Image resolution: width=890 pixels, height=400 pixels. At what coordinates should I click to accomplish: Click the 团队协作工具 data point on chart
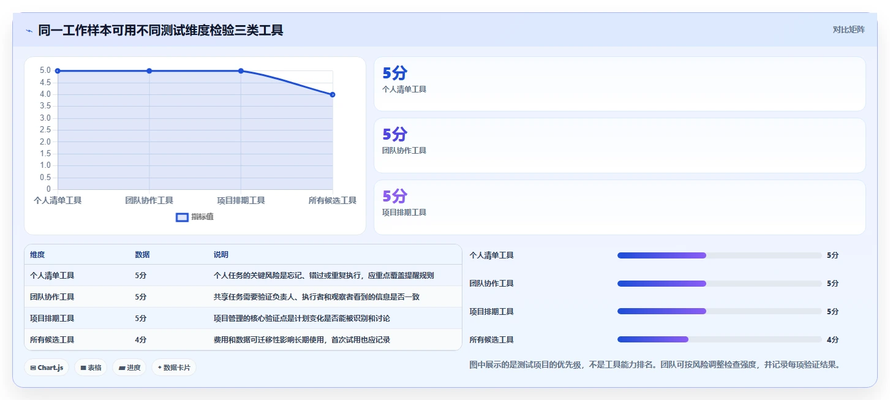coord(149,71)
